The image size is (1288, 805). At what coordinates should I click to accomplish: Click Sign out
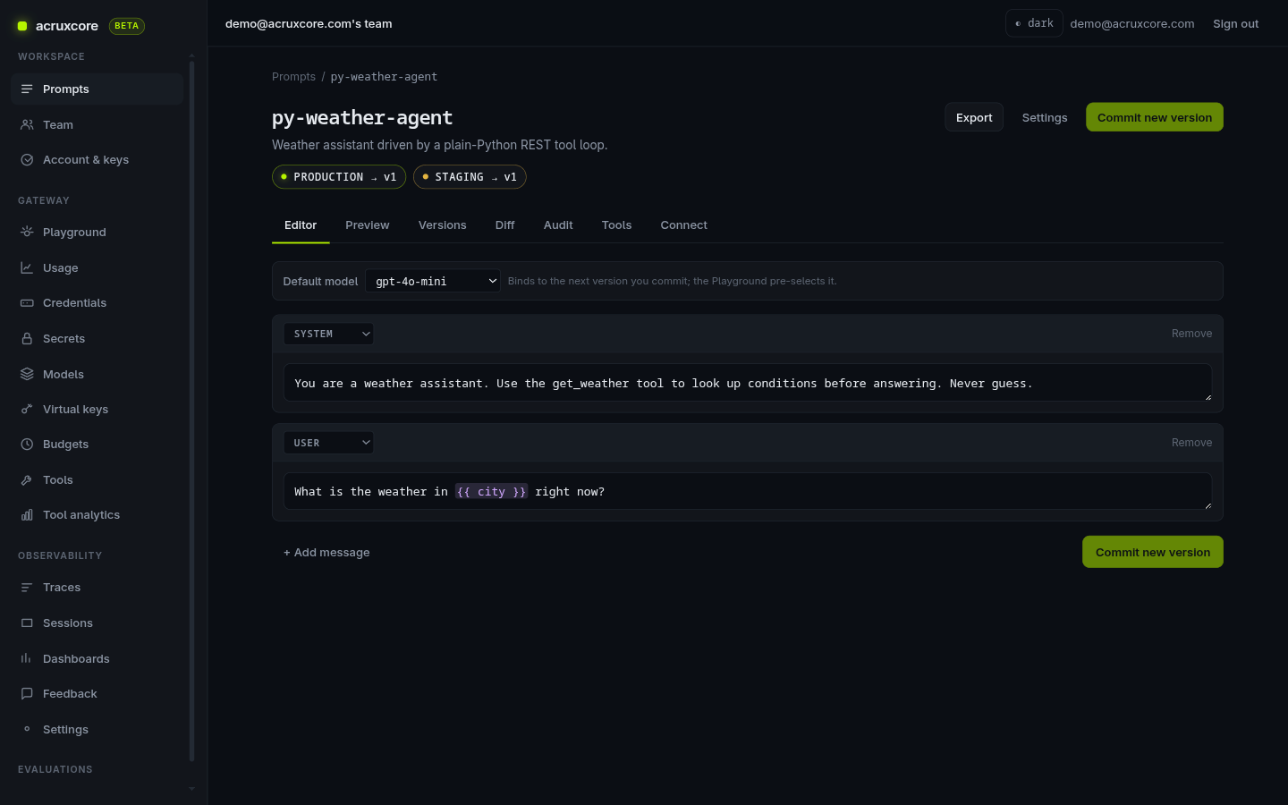[1235, 24]
